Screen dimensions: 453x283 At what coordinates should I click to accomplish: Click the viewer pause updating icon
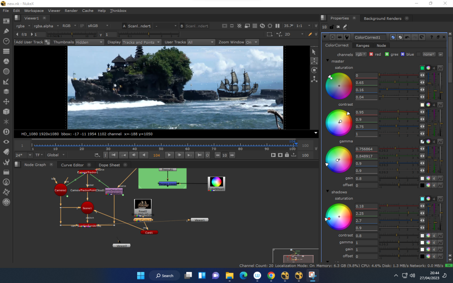(277, 26)
